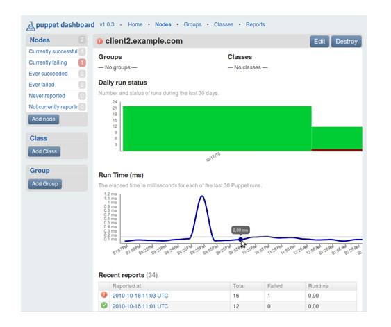Open the Nodes navigation link
This screenshot has width=391, height=327.
pyautogui.click(x=163, y=24)
